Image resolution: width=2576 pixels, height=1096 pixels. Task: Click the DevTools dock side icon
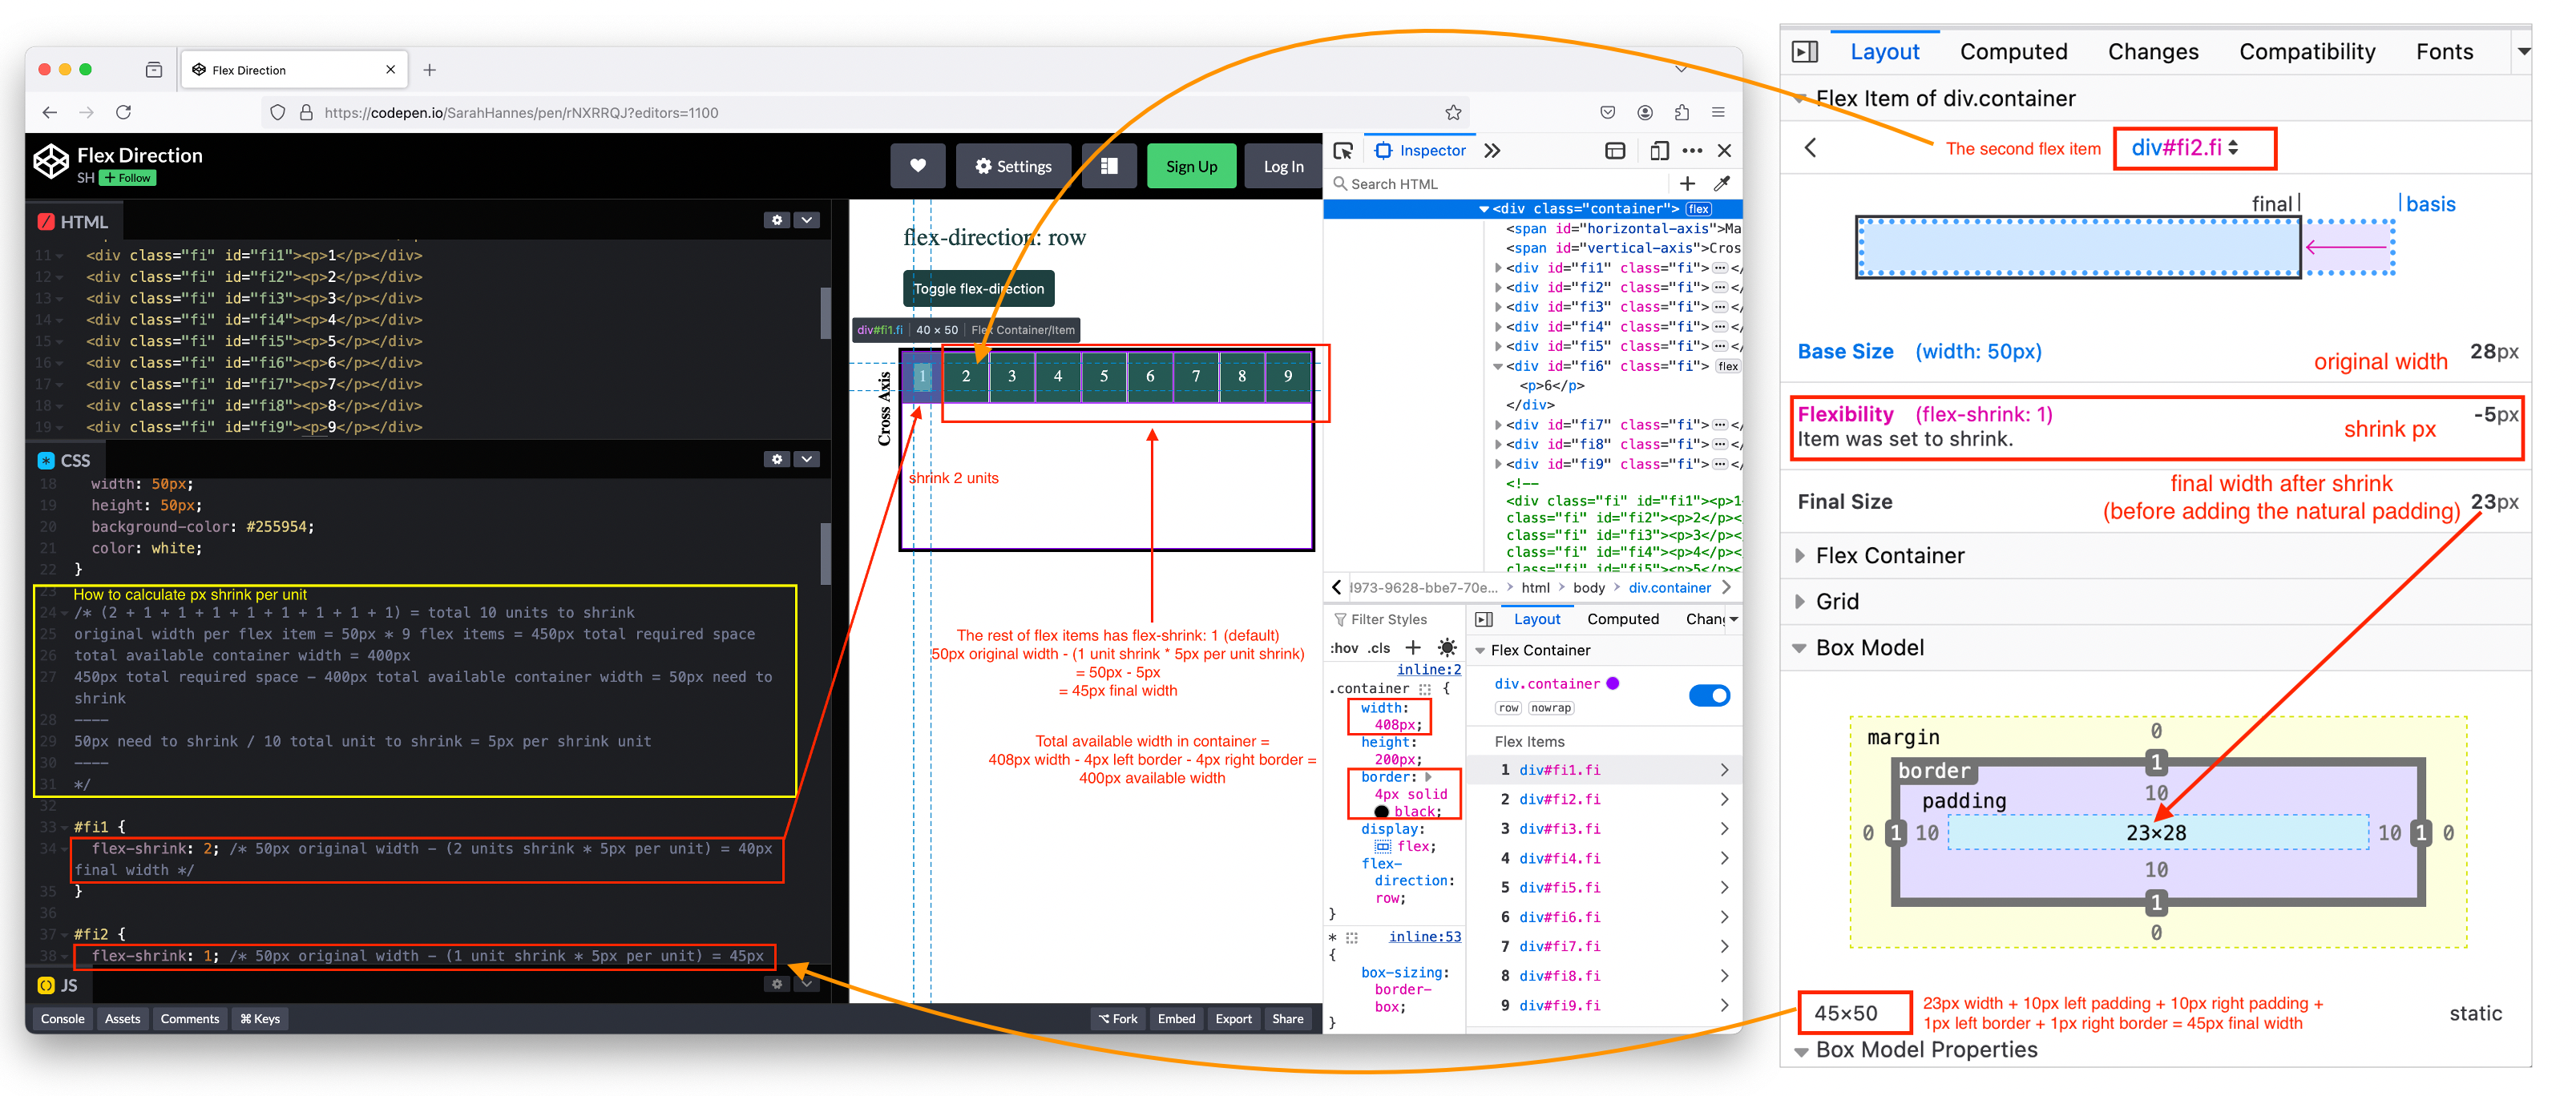[x=1615, y=151]
